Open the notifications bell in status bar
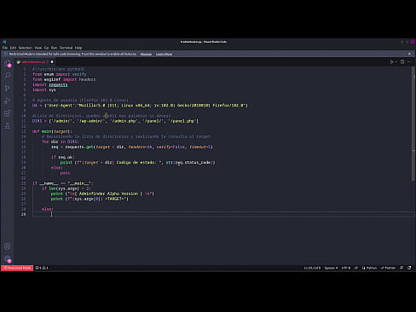This screenshot has width=416, height=312. [x=409, y=268]
